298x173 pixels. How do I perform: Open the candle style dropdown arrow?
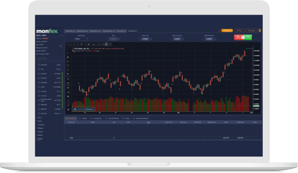pos(85,44)
